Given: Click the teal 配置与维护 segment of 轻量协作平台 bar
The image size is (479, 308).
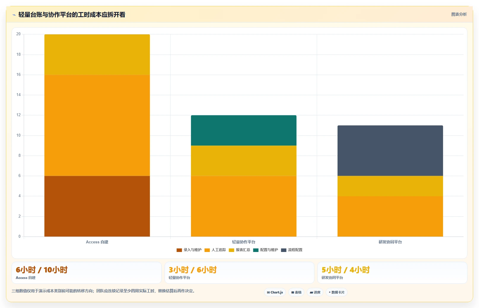Looking at the screenshot, I should coord(244,130).
